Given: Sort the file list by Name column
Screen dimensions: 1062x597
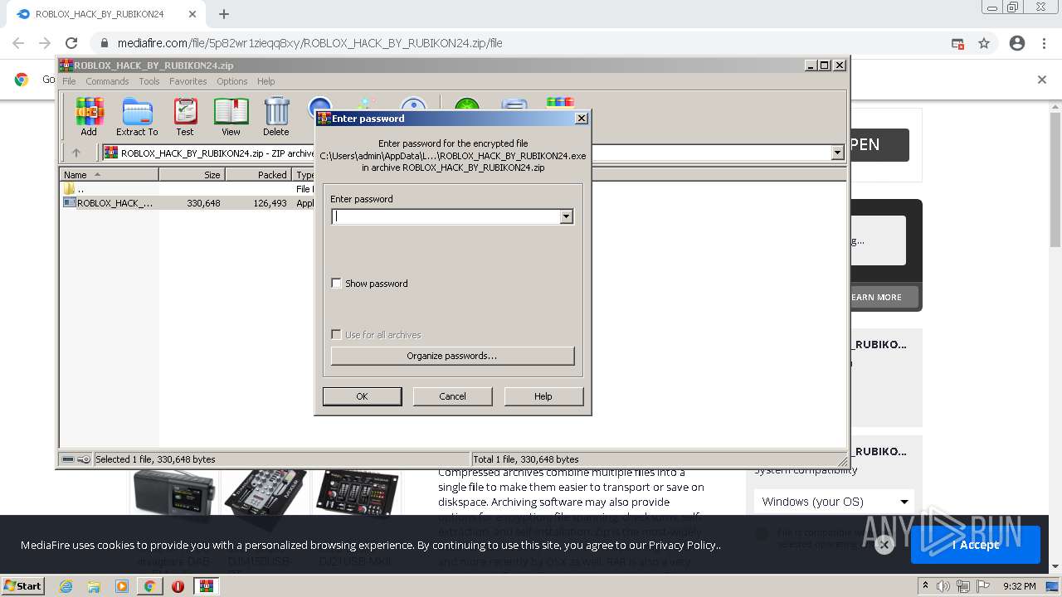Looking at the screenshot, I should click(x=109, y=175).
